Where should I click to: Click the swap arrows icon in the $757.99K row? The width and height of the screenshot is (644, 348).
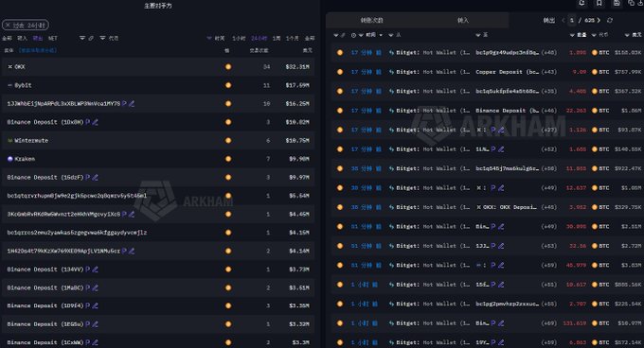click(x=391, y=72)
